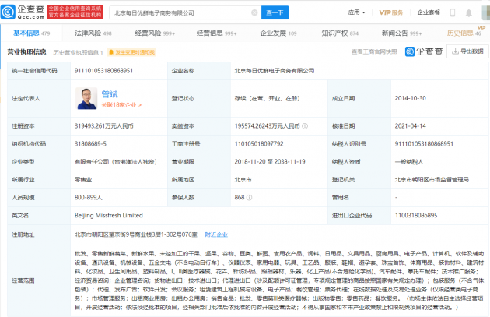This screenshot has height=317, width=490.
Task: Select industry value 零售业
Action: pyautogui.click(x=83, y=180)
